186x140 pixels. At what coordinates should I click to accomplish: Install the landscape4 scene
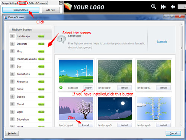click(x=86, y=125)
